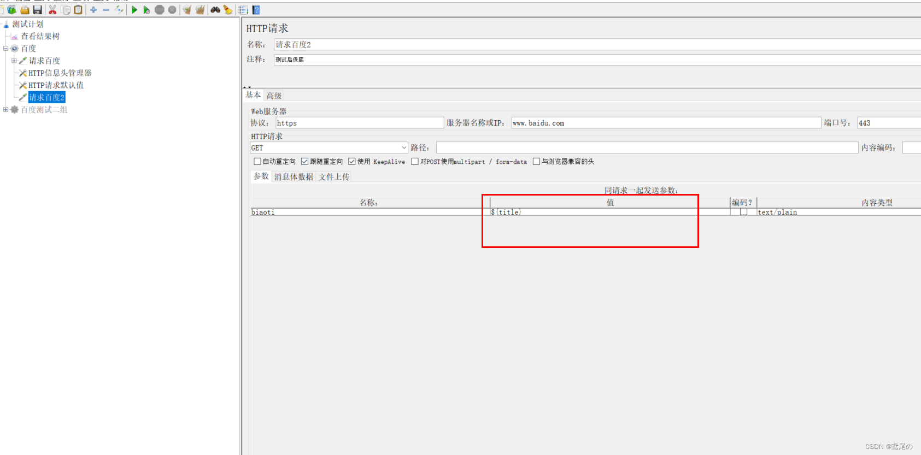Select the text/plain content type cell
The height and width of the screenshot is (455, 921).
click(x=839, y=212)
